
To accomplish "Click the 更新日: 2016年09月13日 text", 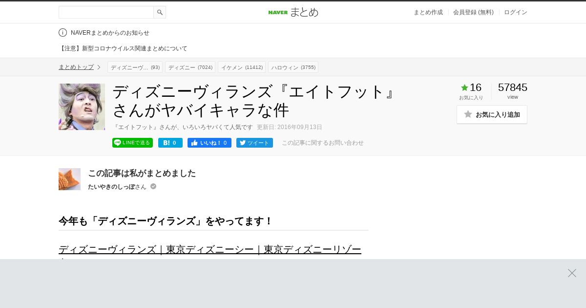I will click(x=290, y=127).
